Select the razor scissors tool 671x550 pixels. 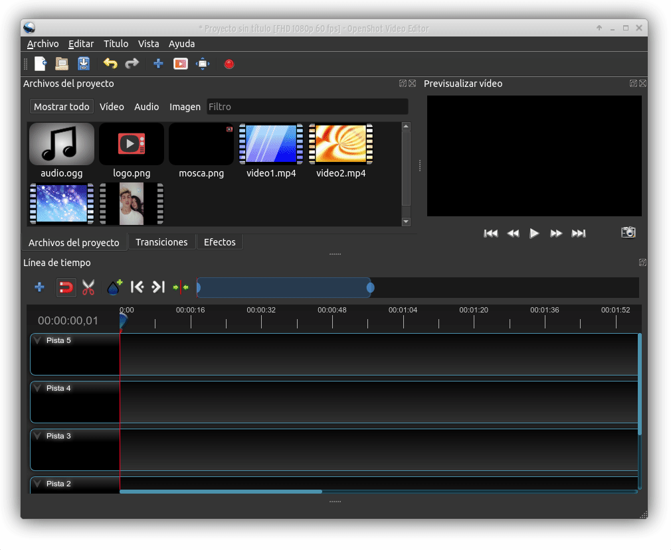[88, 287]
